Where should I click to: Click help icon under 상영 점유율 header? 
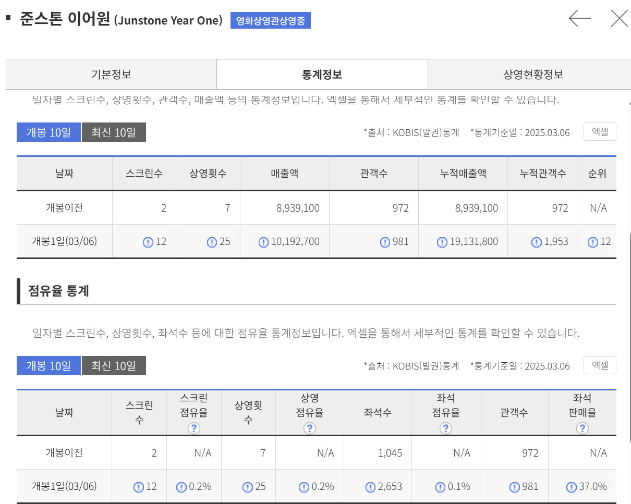310,428
